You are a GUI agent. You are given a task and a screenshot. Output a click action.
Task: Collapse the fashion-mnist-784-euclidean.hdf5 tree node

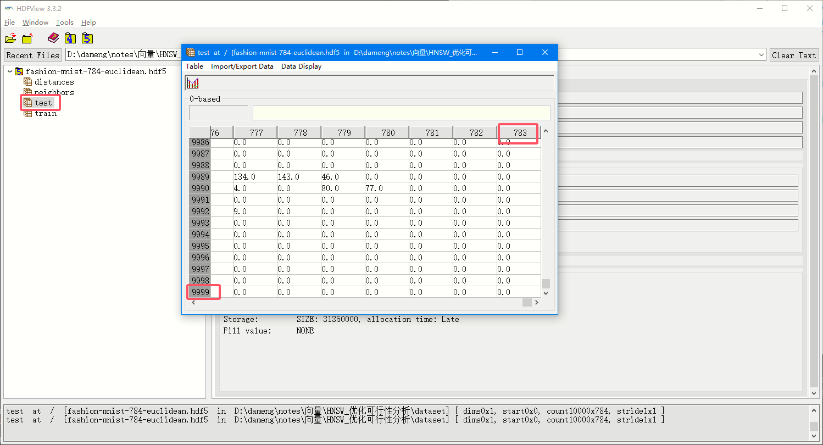(x=10, y=71)
